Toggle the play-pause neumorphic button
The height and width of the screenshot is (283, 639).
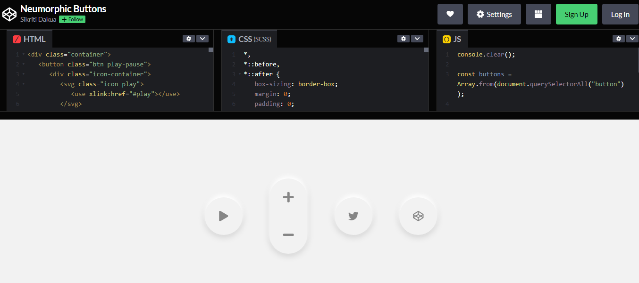224,216
